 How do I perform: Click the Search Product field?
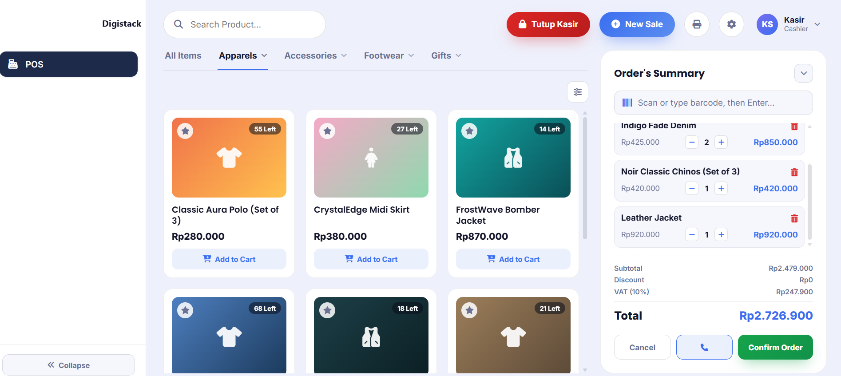click(245, 24)
